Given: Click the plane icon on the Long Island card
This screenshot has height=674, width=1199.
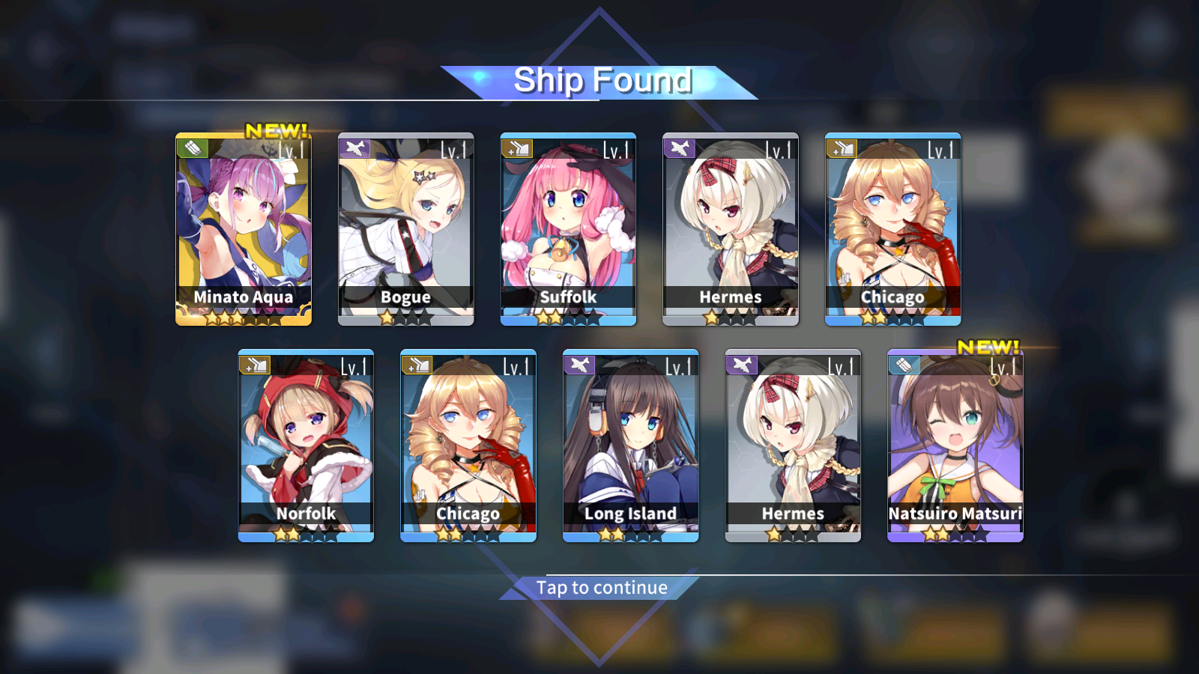Looking at the screenshot, I should (x=580, y=364).
